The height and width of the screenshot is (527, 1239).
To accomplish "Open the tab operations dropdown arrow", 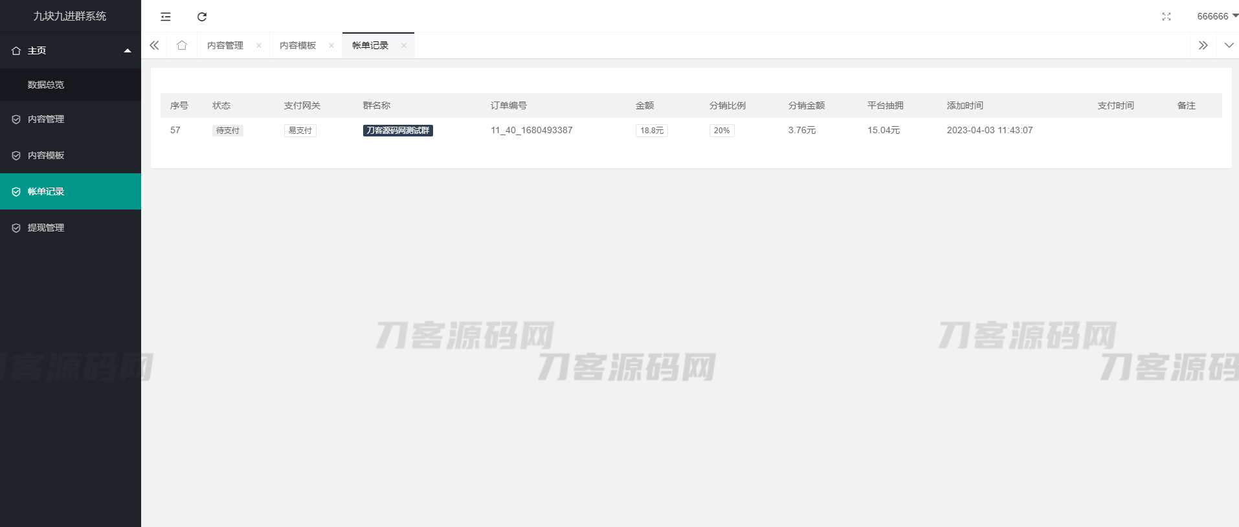I will (1228, 45).
